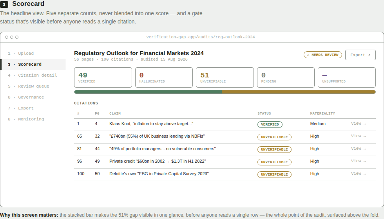
Task: Click claim "£740bn (55%) of UK business lending"
Action: tap(157, 136)
